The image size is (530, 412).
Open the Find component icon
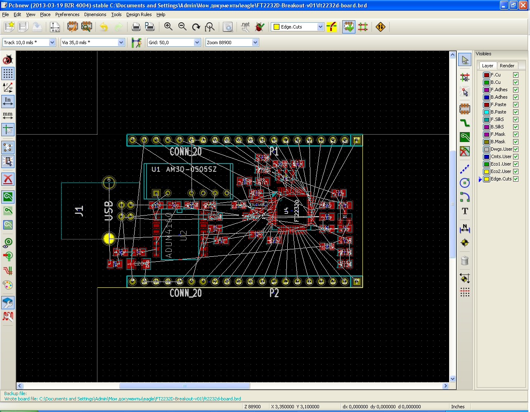point(228,27)
